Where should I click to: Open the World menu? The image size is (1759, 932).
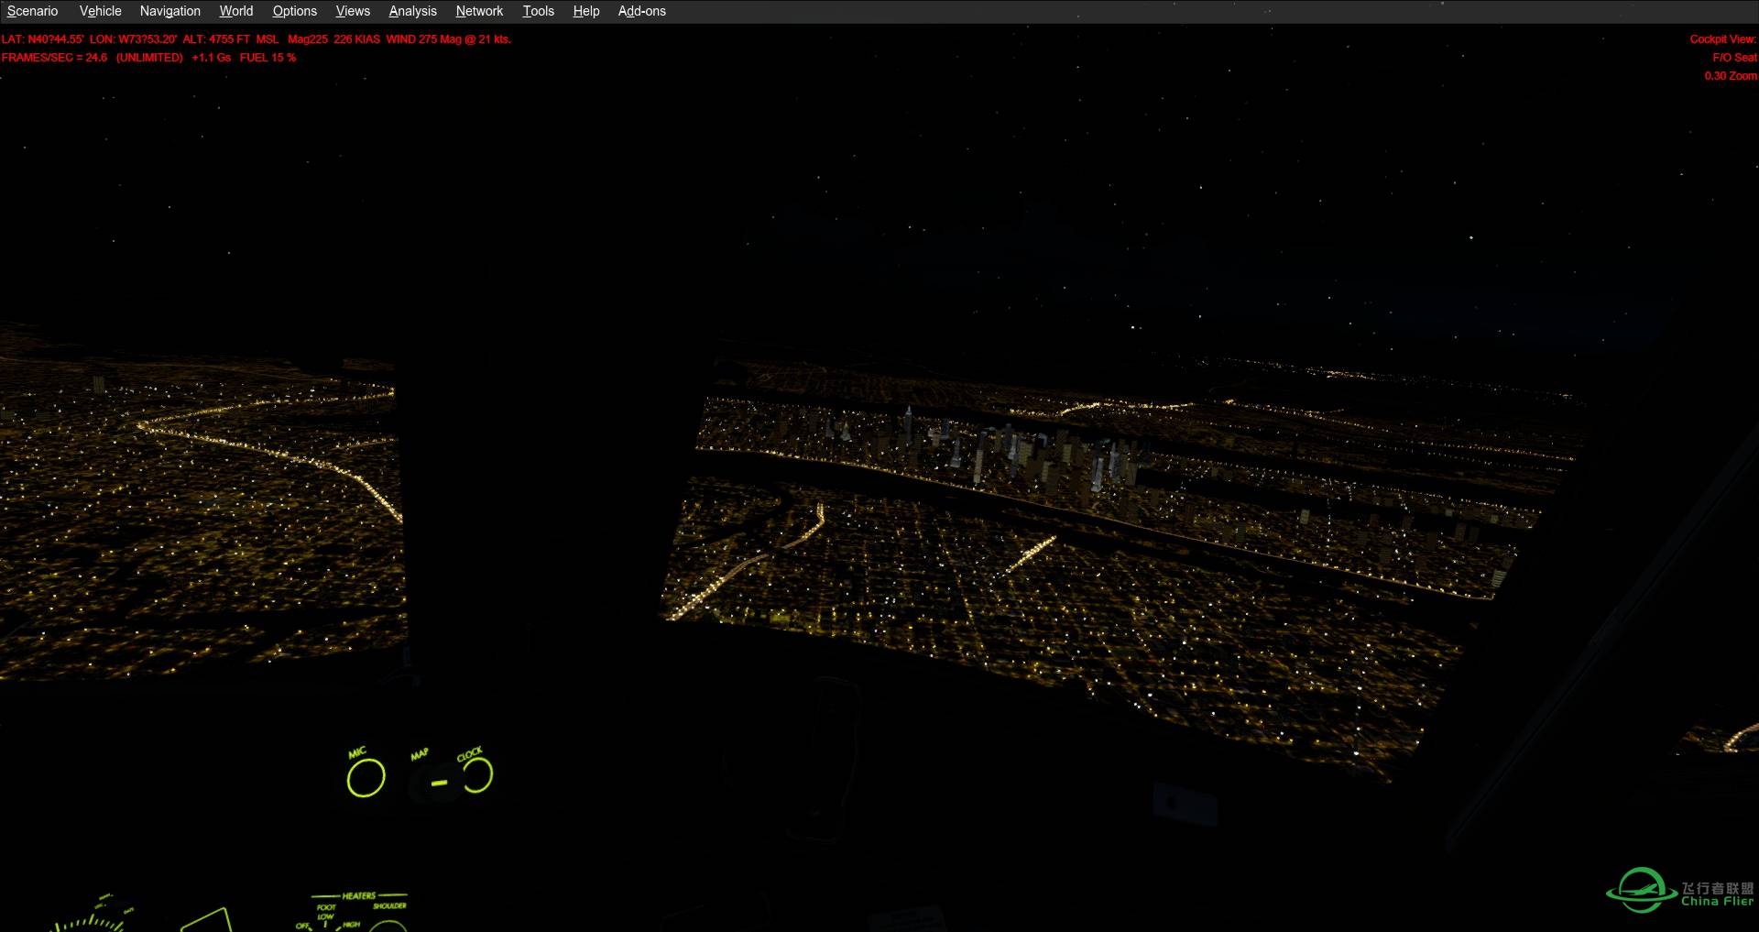(235, 11)
